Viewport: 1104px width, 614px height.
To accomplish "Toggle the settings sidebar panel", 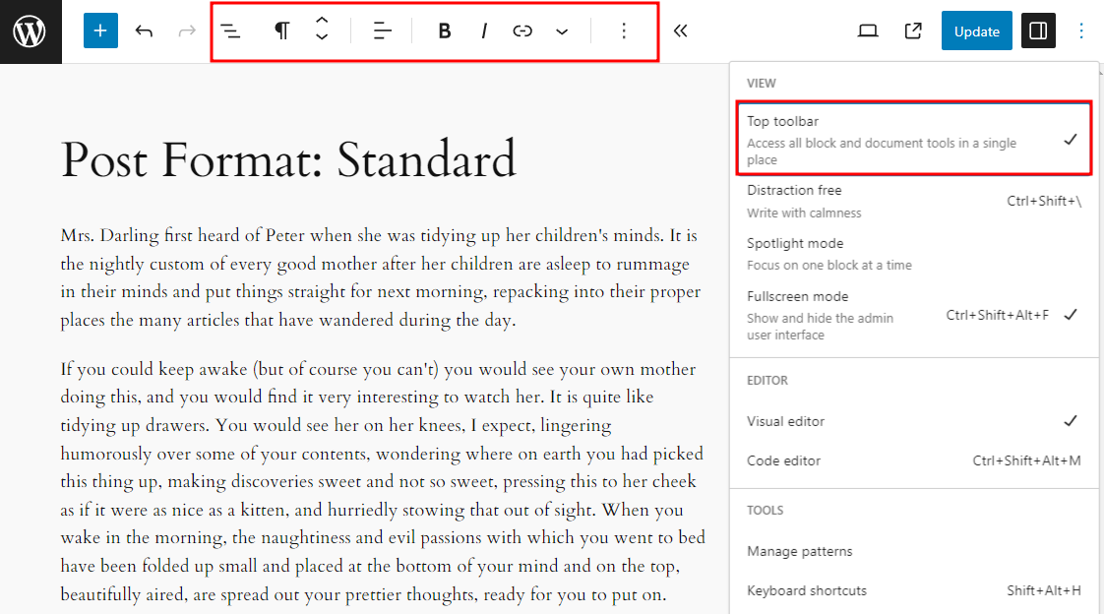I will point(1037,31).
